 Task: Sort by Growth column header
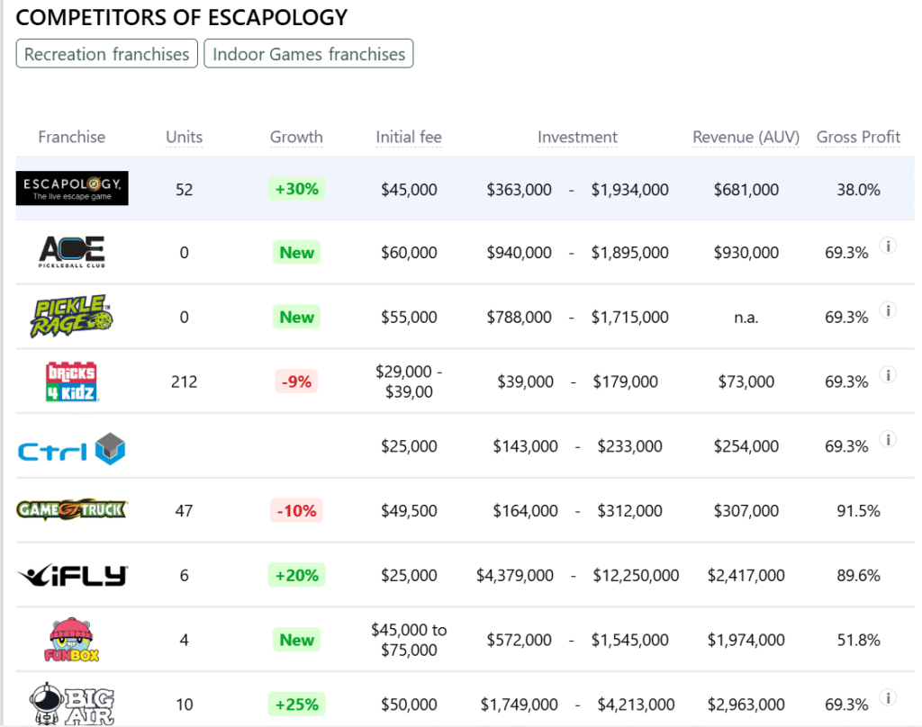coord(296,137)
